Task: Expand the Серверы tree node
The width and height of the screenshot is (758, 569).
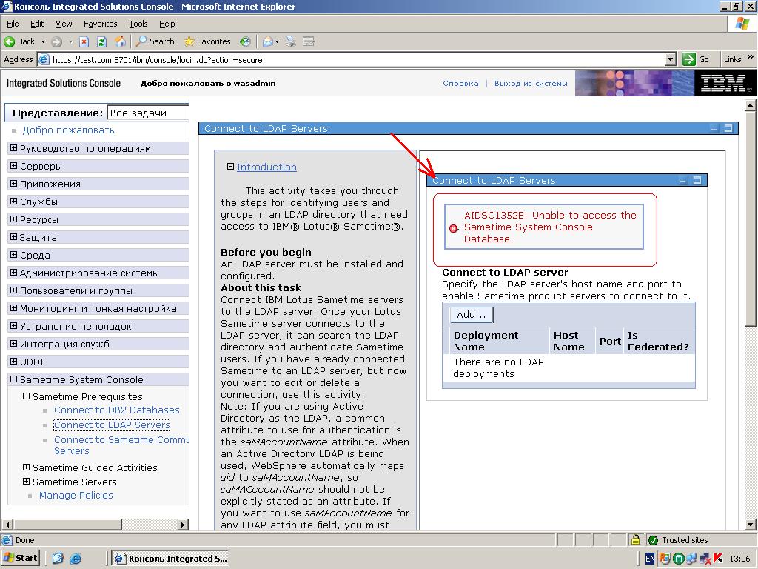Action: coord(14,166)
